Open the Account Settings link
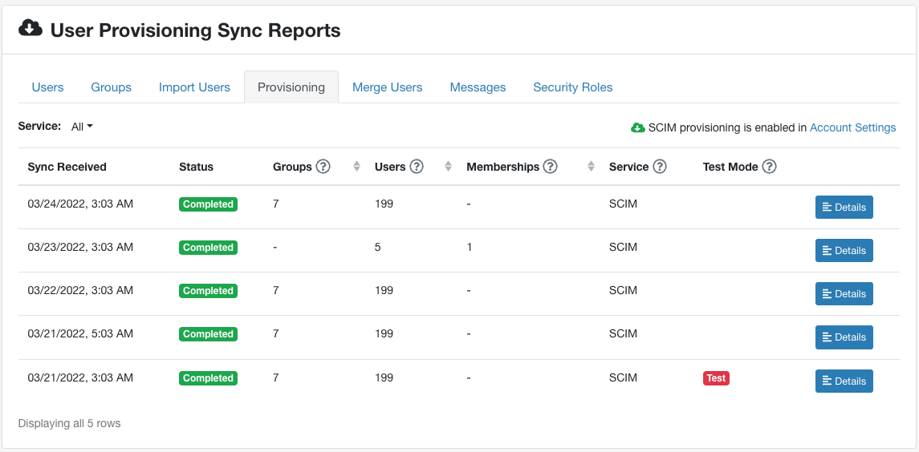The image size is (919, 452). 852,127
